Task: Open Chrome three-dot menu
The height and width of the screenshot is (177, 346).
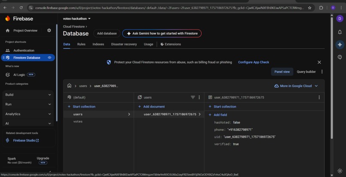Action: (341, 8)
